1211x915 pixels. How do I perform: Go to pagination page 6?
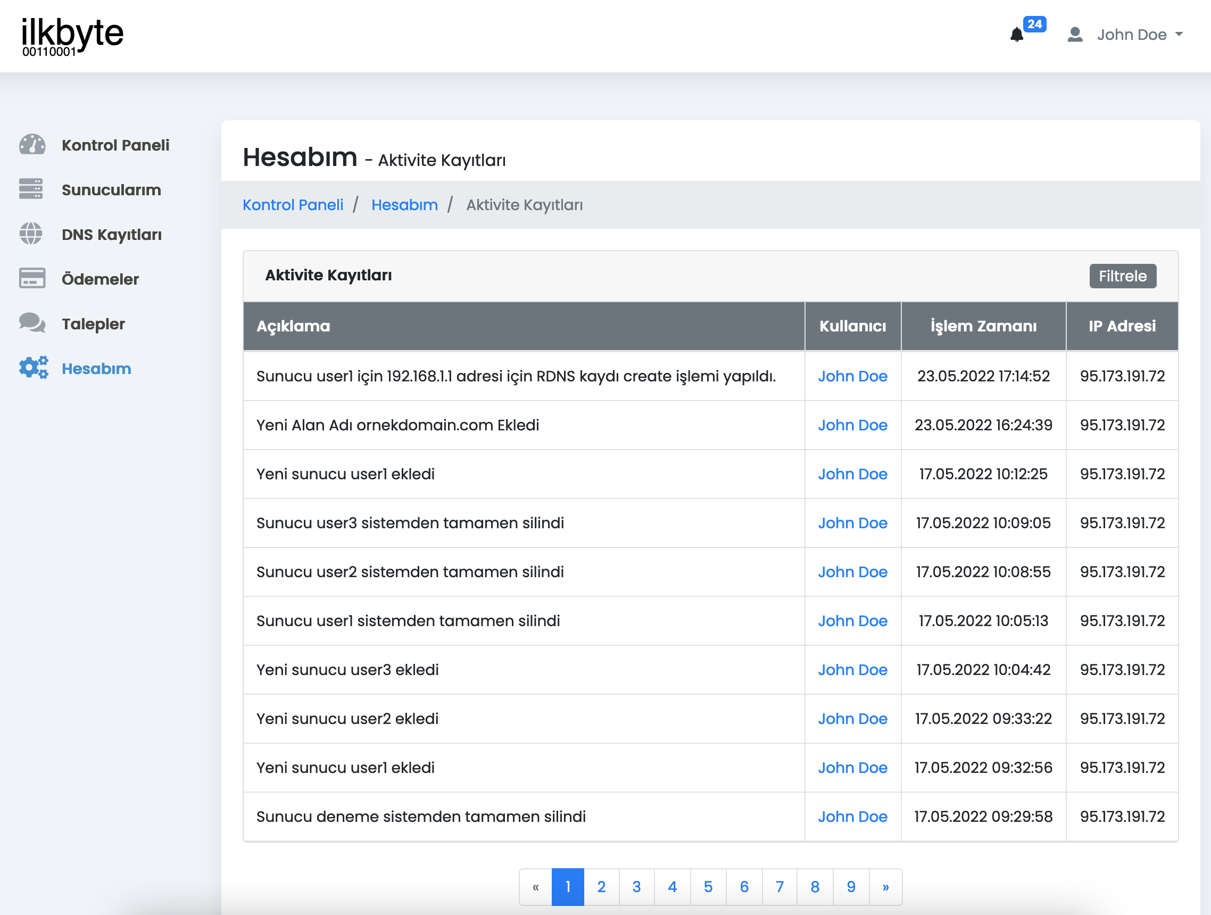click(744, 887)
